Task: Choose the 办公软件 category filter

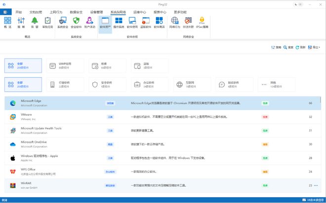Action: pyautogui.click(x=150, y=84)
